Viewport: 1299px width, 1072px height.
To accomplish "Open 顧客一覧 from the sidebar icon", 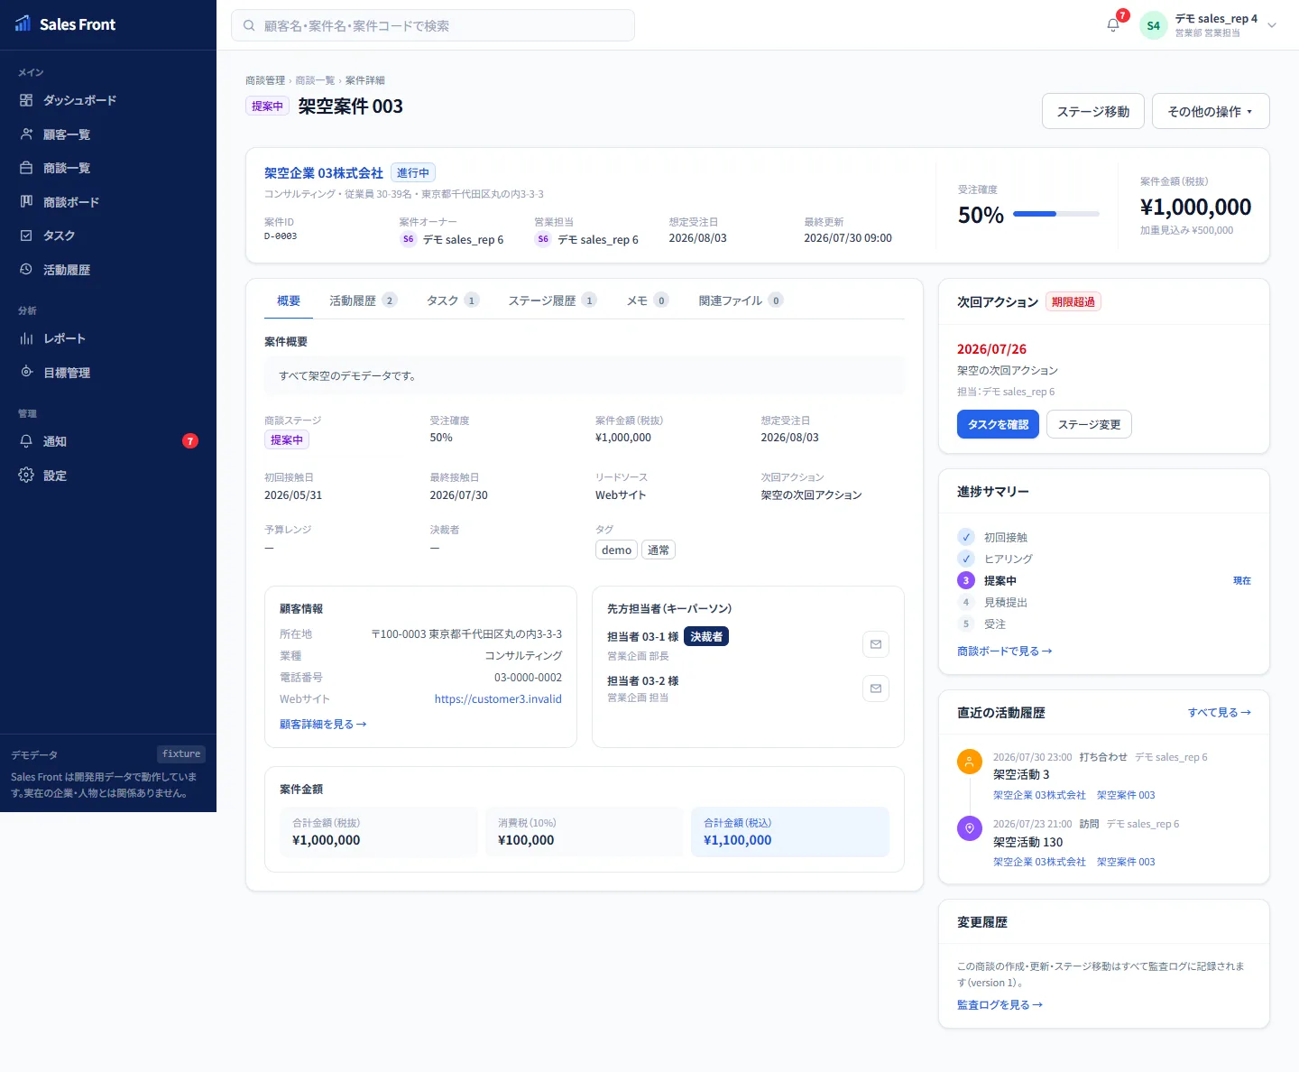I will coord(26,134).
